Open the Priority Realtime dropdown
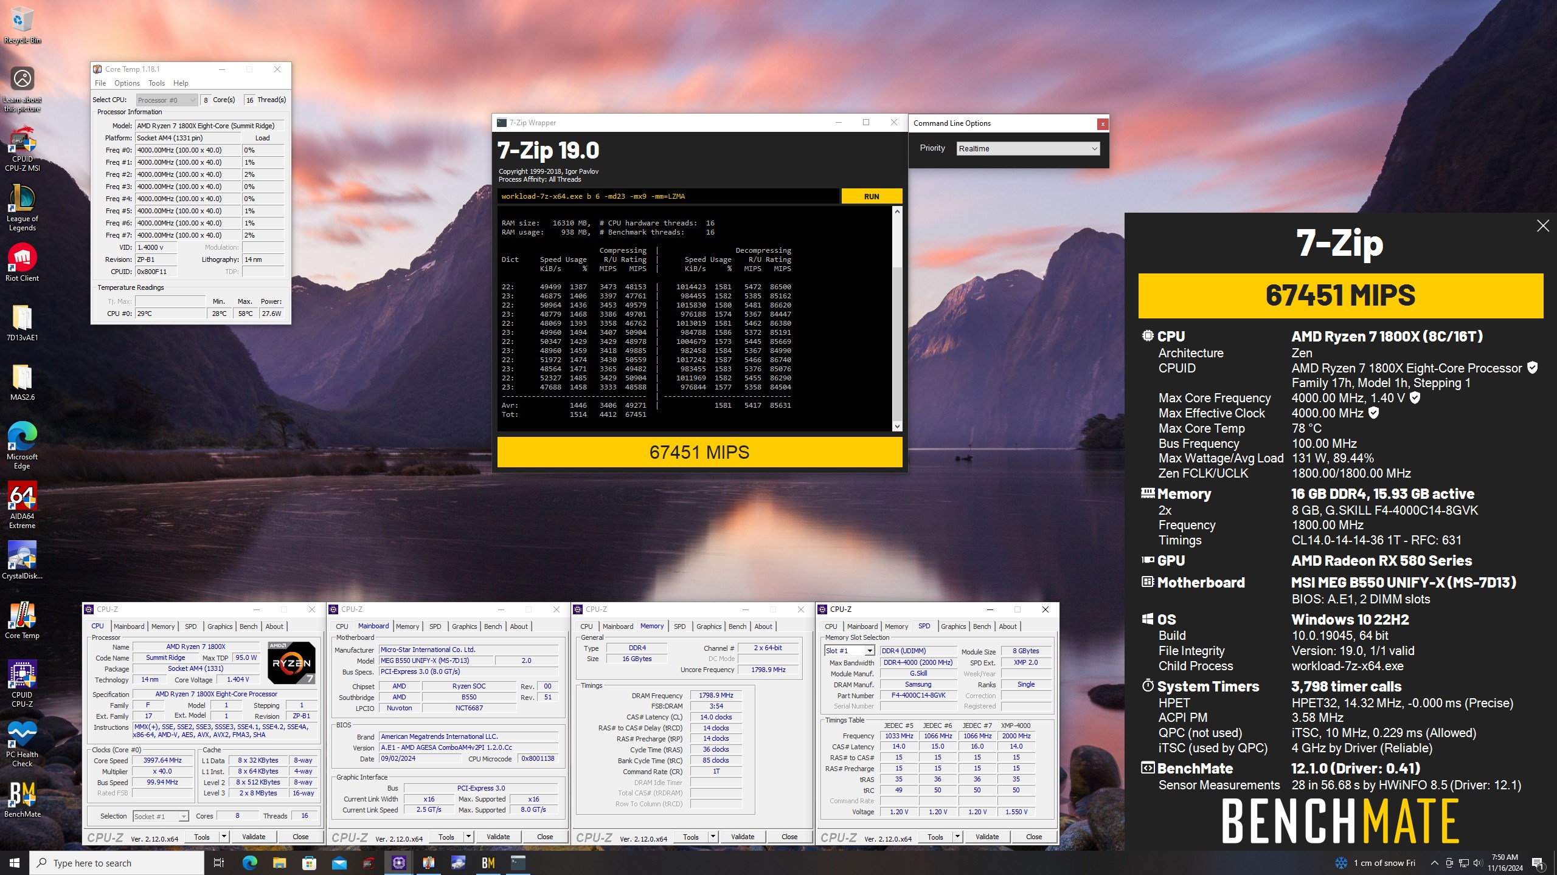This screenshot has height=875, width=1557. click(x=1028, y=148)
